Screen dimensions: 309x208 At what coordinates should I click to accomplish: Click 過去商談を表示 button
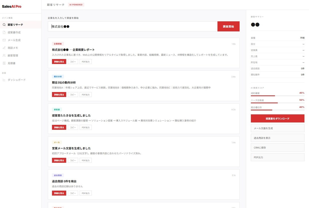coord(278,138)
